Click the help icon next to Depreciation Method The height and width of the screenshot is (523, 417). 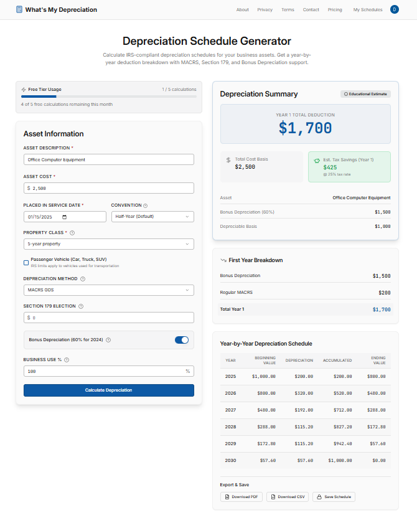82,278
